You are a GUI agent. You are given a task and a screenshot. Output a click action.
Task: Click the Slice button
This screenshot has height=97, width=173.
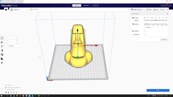pos(158,90)
